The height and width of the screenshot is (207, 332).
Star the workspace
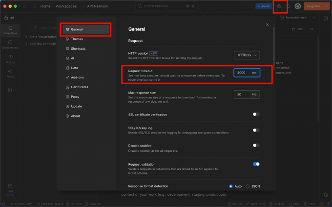pos(297,29)
